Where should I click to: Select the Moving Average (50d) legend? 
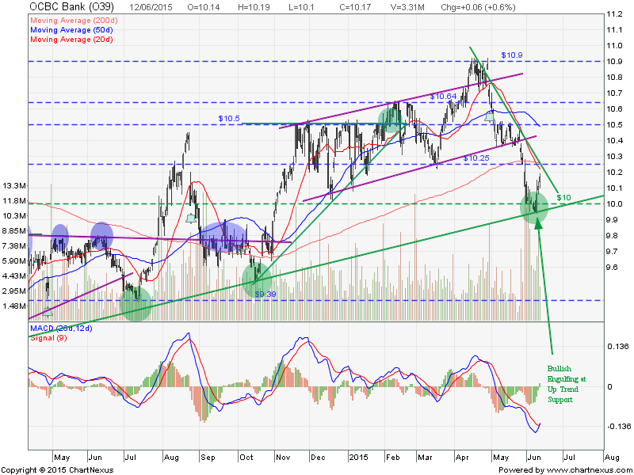71,30
